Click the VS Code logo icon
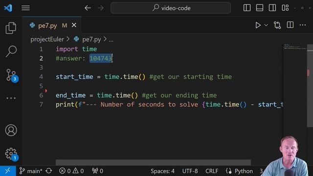 point(8,8)
